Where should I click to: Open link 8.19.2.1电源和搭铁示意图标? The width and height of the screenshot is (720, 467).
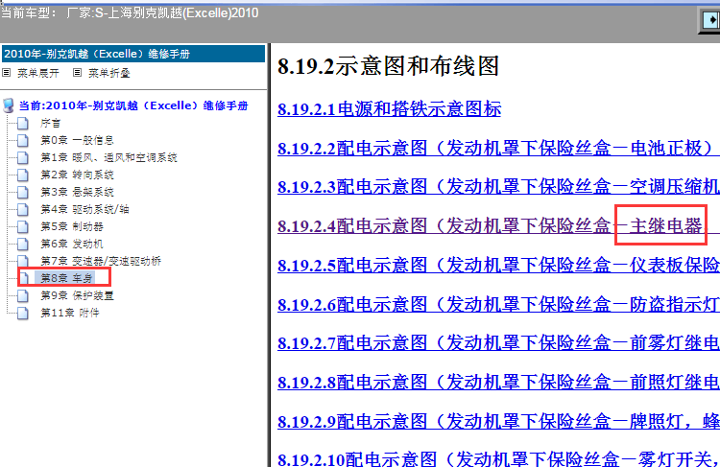[390, 109]
